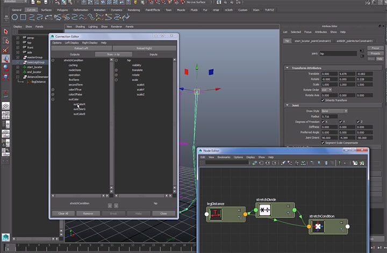Screen dimensions: 387x253
Task: Click the green Y axis arrow of manipulator
Action: tap(197, 67)
